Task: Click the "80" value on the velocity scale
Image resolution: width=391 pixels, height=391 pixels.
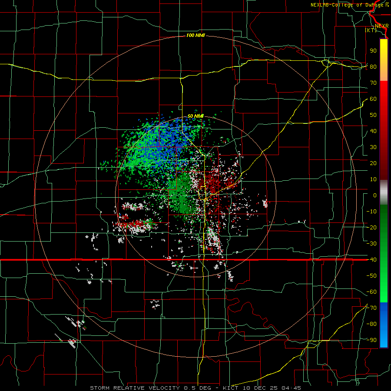Action: click(373, 67)
